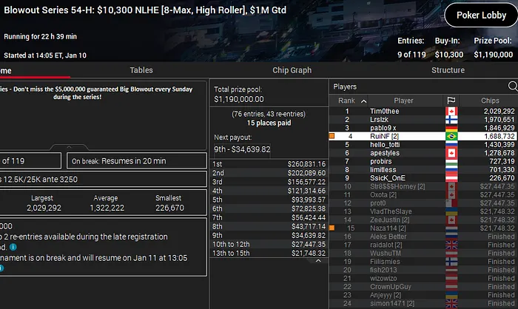
Task: Click info icon beside late registration text
Action: click(15, 247)
